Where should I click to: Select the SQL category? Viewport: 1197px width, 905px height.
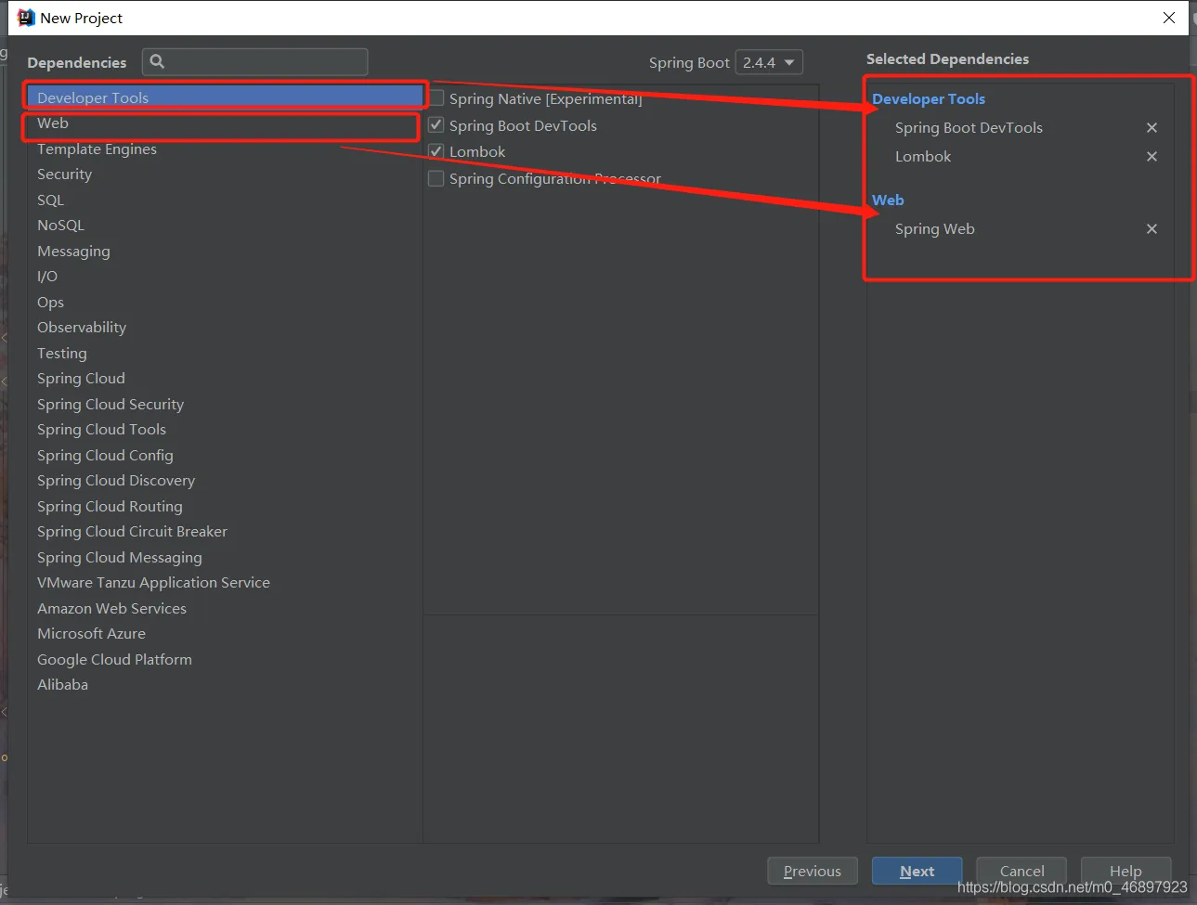(x=225, y=200)
